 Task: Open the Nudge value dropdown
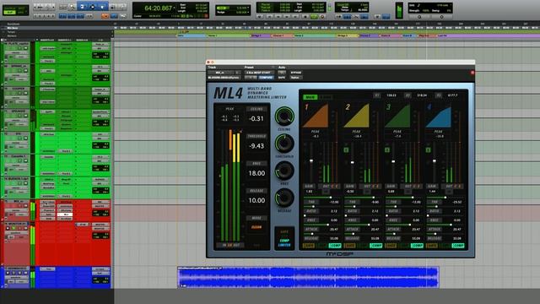tap(247, 13)
